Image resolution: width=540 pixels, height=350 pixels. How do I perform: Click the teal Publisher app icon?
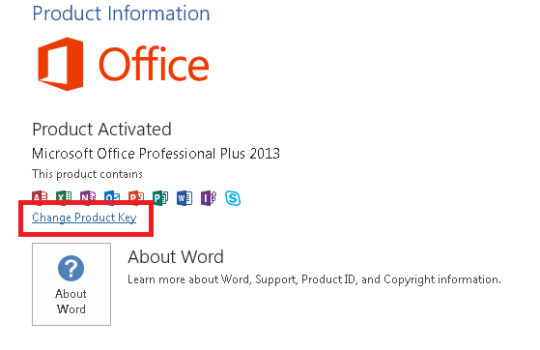pyautogui.click(x=160, y=198)
